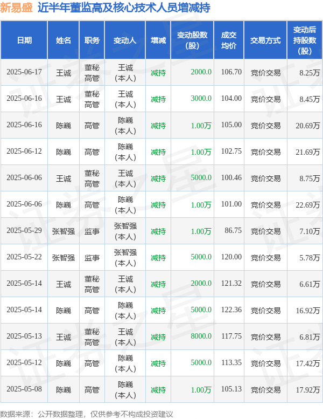Select the date cell 2025-05-08

click(24, 389)
